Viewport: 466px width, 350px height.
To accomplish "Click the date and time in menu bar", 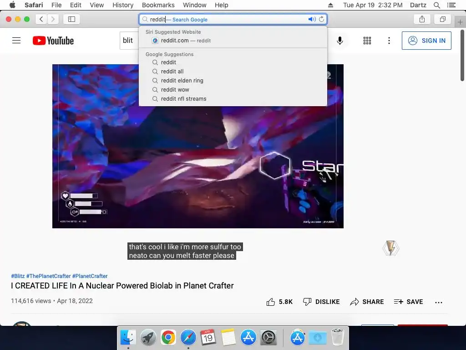I will pyautogui.click(x=373, y=5).
